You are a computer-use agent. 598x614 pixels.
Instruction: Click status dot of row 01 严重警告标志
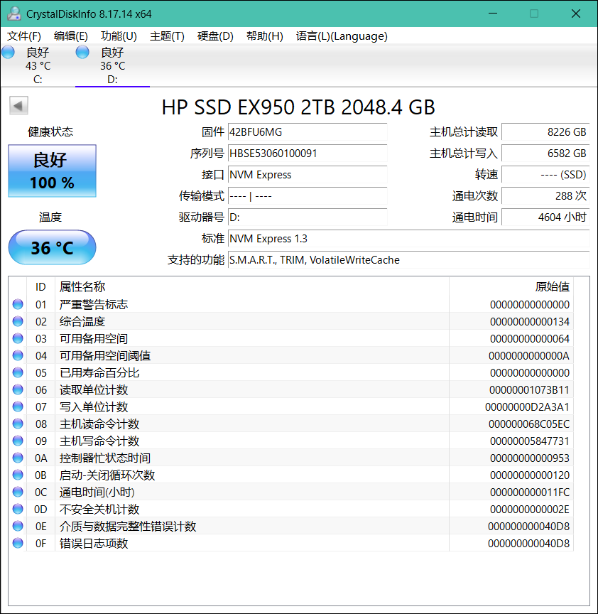(18, 304)
